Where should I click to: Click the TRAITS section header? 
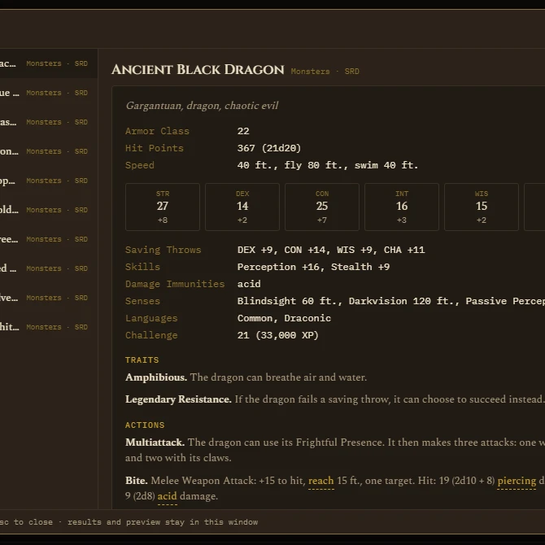[142, 360]
